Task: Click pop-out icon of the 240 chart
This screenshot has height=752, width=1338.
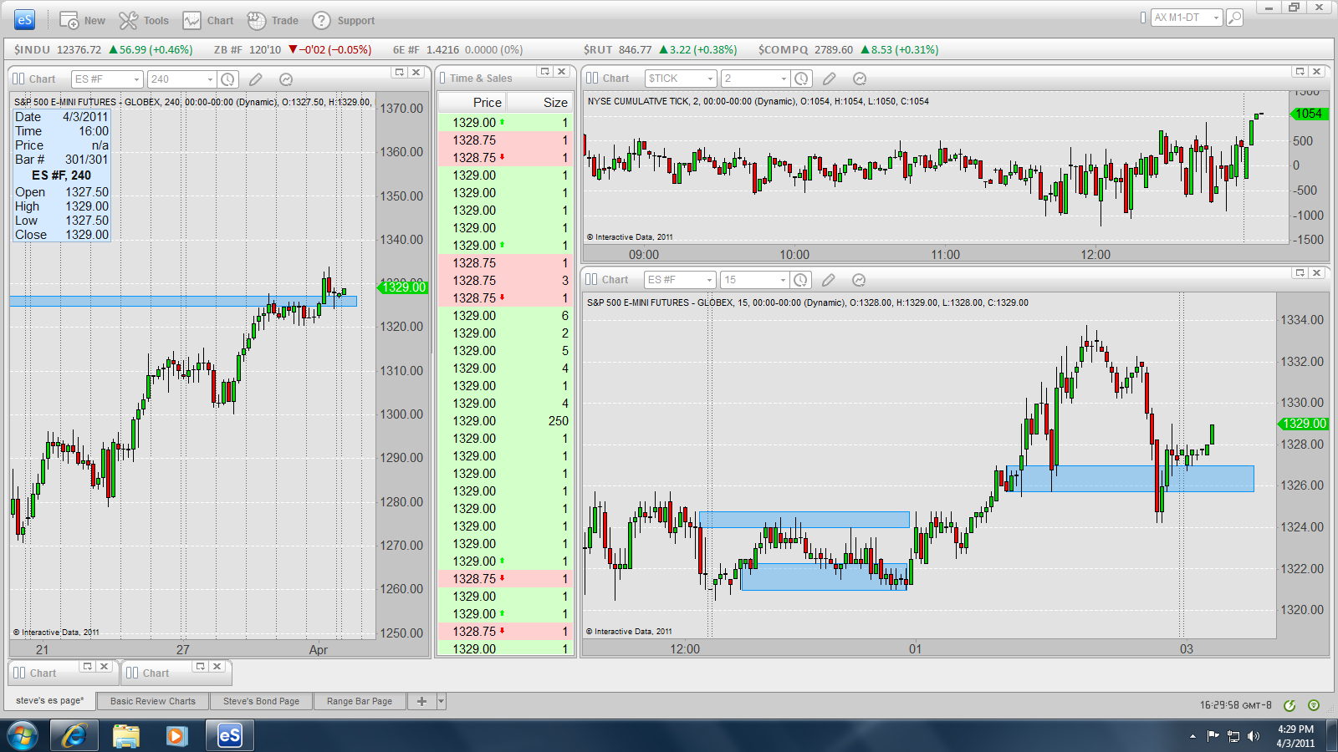Action: click(399, 73)
